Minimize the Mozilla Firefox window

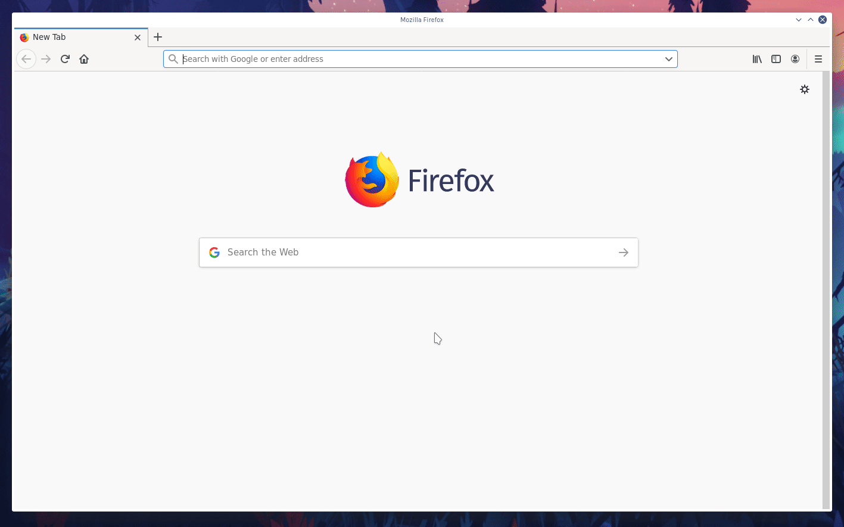(799, 20)
